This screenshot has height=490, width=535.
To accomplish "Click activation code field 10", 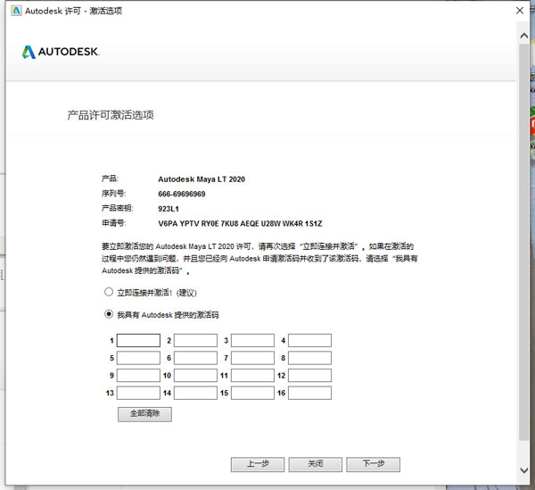I will (x=195, y=375).
